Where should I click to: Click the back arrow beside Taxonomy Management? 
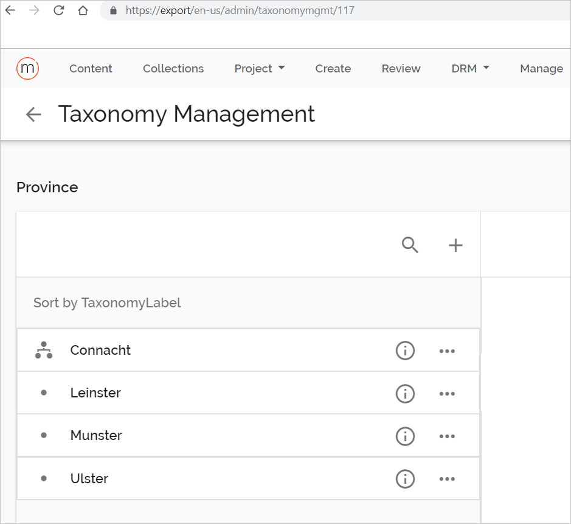coord(33,114)
